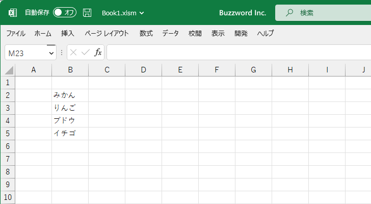Click the Excel app icon
This screenshot has width=371, height=204.
tap(13, 13)
